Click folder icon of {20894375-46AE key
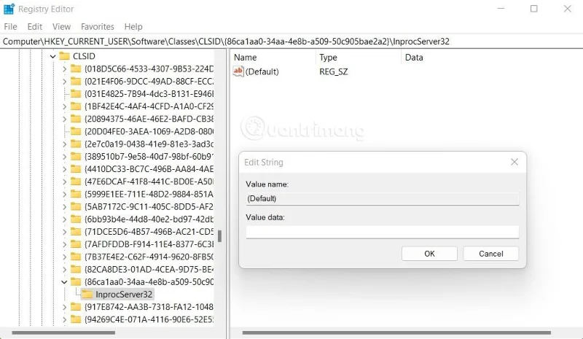This screenshot has width=583, height=339. point(76,119)
